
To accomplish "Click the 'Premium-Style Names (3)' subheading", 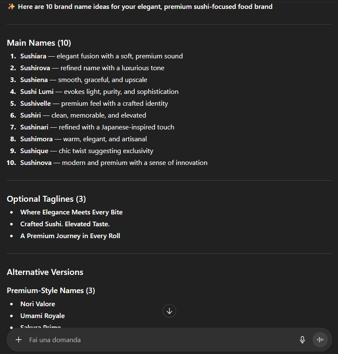I will (50, 291).
